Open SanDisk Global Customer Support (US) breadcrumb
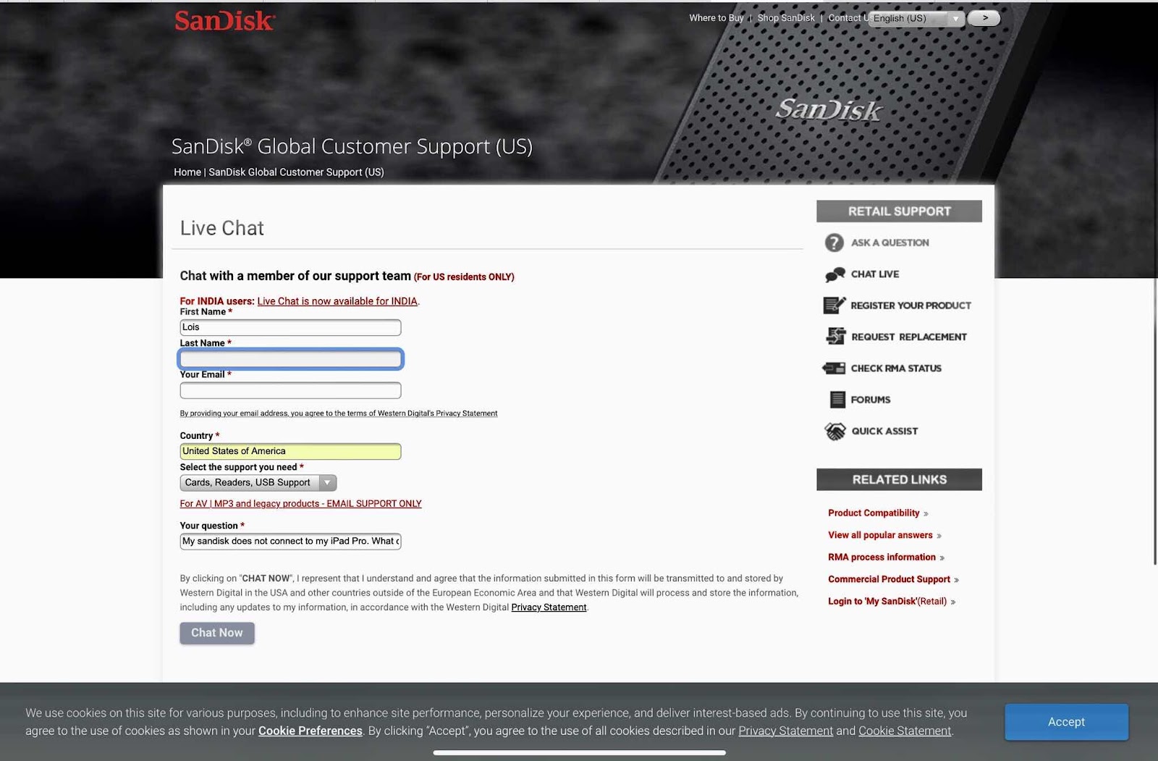 click(x=296, y=172)
